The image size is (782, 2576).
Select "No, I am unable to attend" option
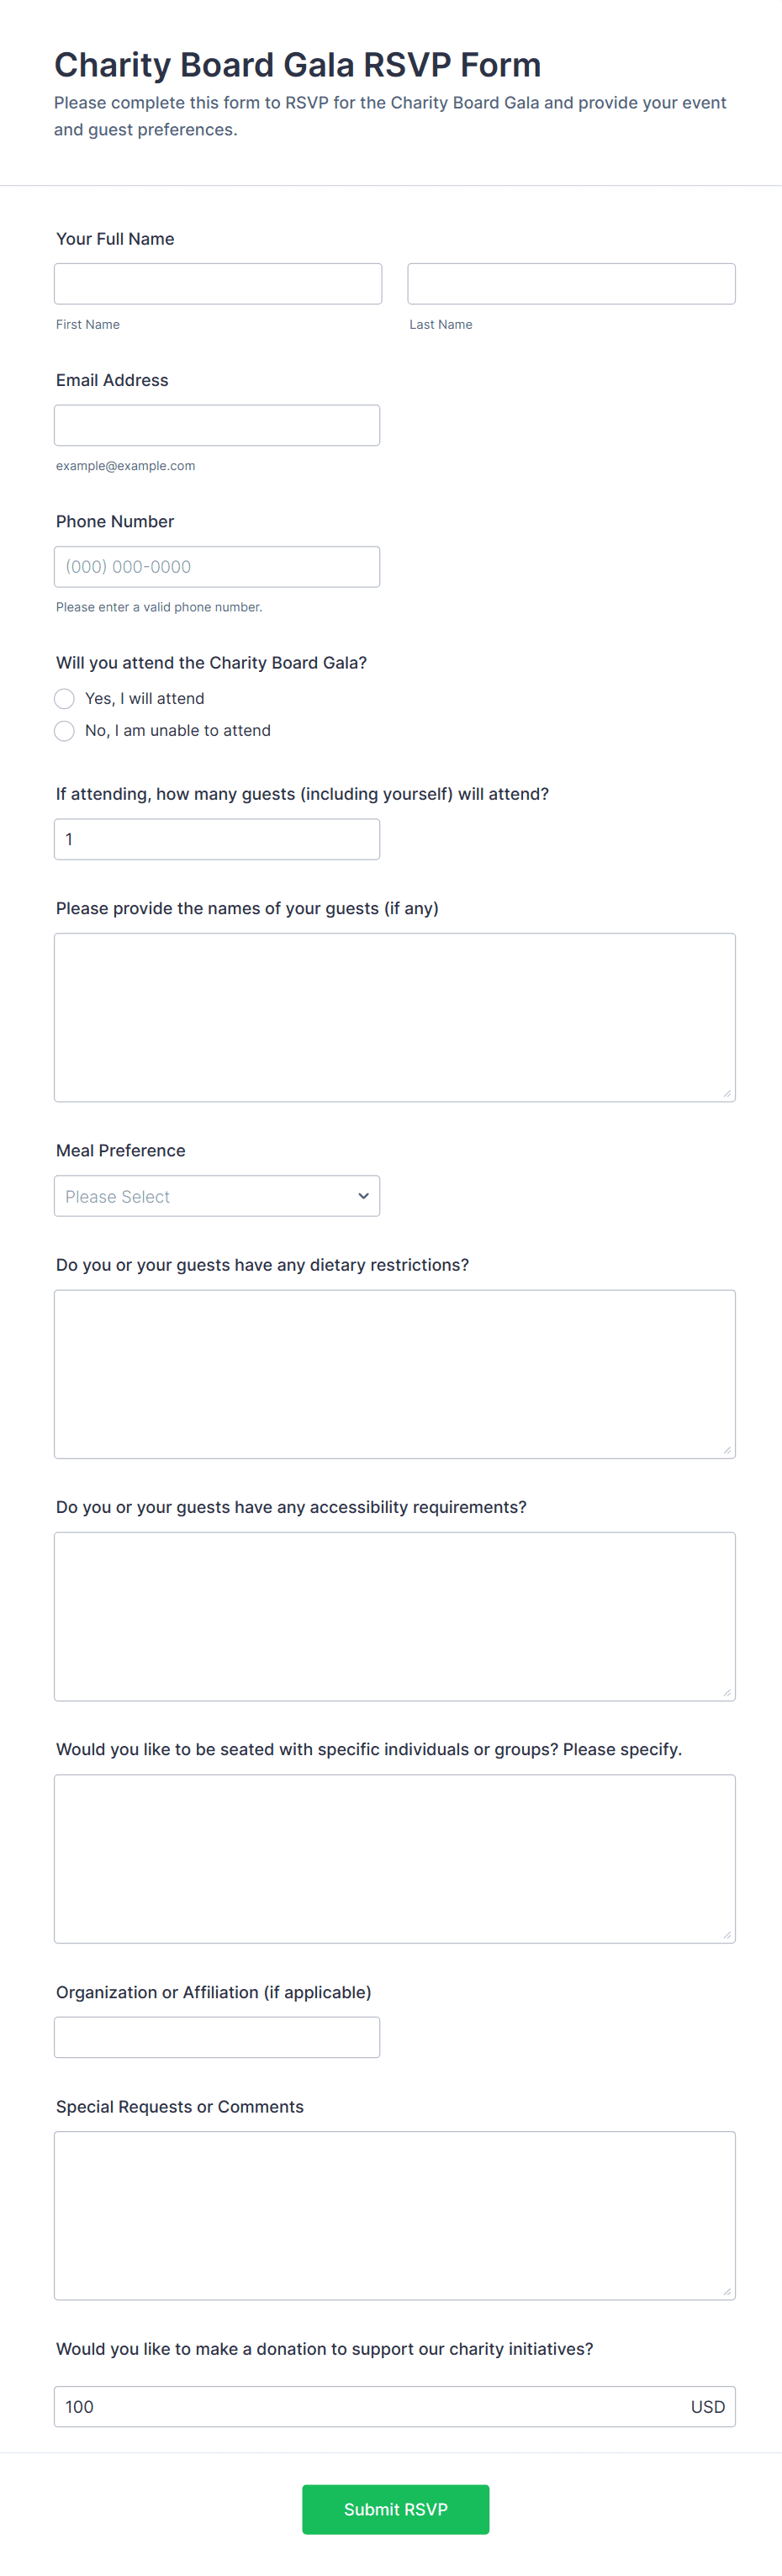(x=64, y=731)
